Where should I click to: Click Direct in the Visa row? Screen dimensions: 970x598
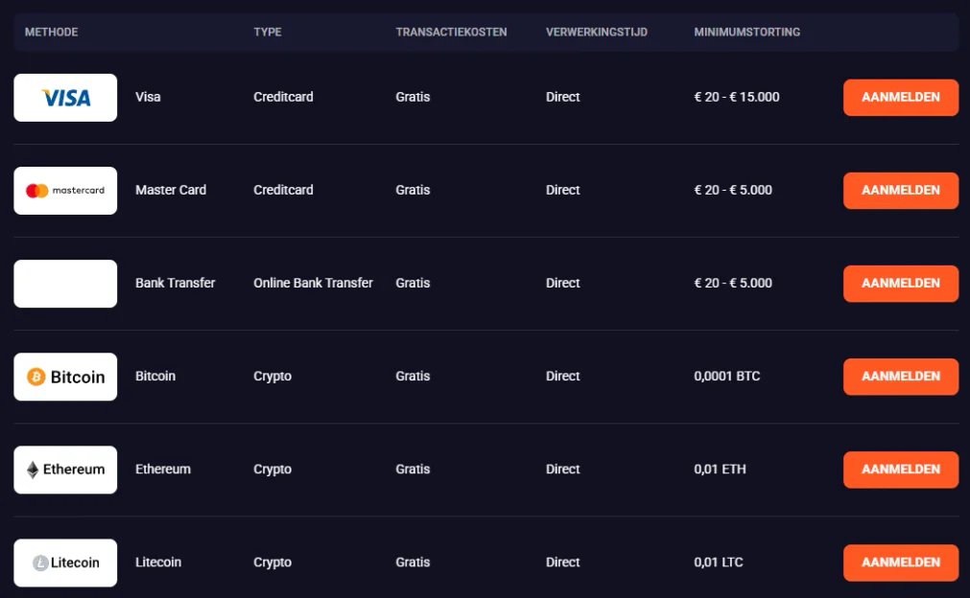[563, 97]
